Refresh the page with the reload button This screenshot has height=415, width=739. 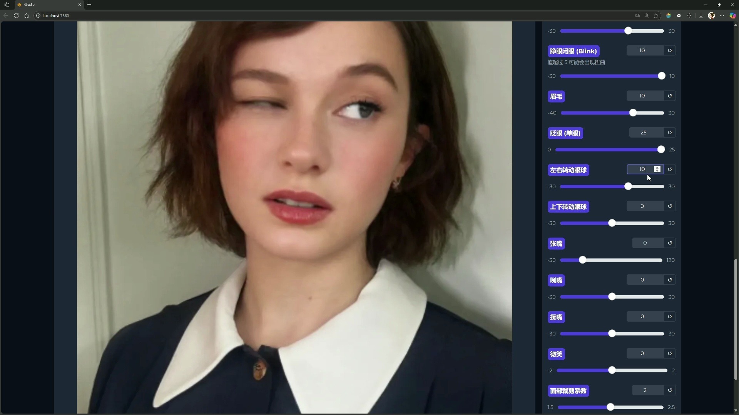point(16,16)
